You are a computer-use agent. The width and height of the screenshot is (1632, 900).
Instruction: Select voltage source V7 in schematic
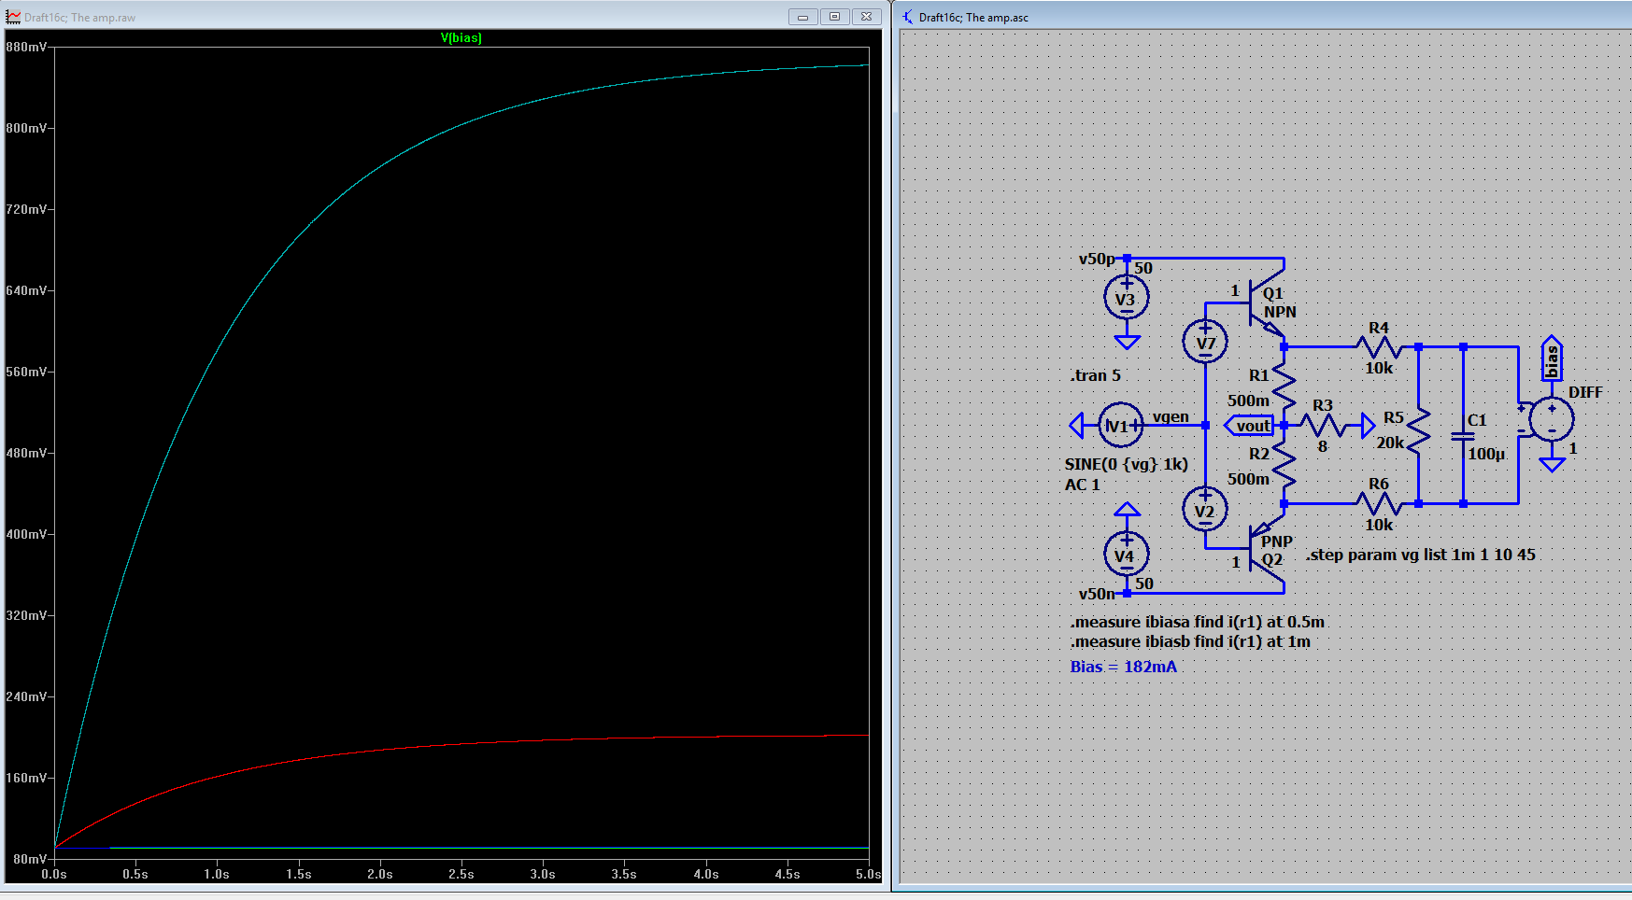[x=1205, y=342]
